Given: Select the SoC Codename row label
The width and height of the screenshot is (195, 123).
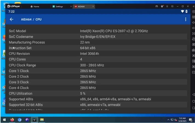Looking at the screenshot, I should (21, 37).
